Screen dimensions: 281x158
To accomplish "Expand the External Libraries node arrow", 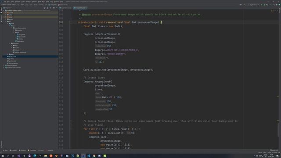I will pyautogui.click(x=4, y=65).
